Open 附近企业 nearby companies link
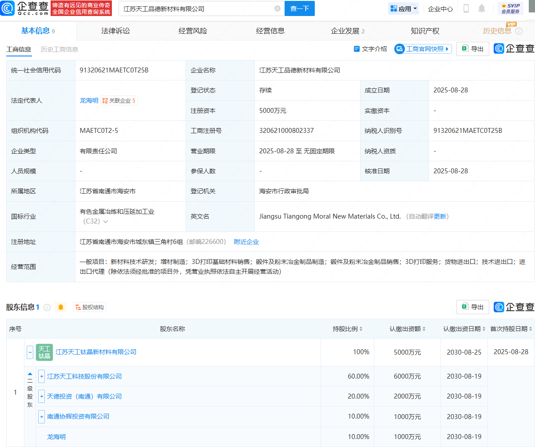The height and width of the screenshot is (447, 535). click(246, 242)
